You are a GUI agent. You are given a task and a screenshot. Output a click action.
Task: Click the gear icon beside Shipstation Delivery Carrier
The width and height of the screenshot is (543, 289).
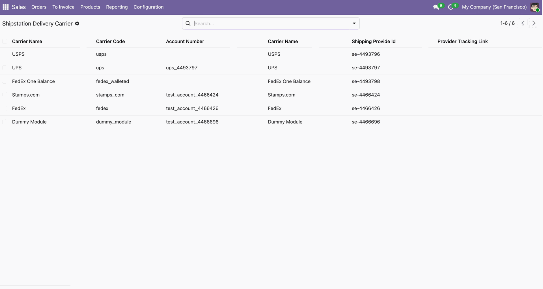pos(77,24)
